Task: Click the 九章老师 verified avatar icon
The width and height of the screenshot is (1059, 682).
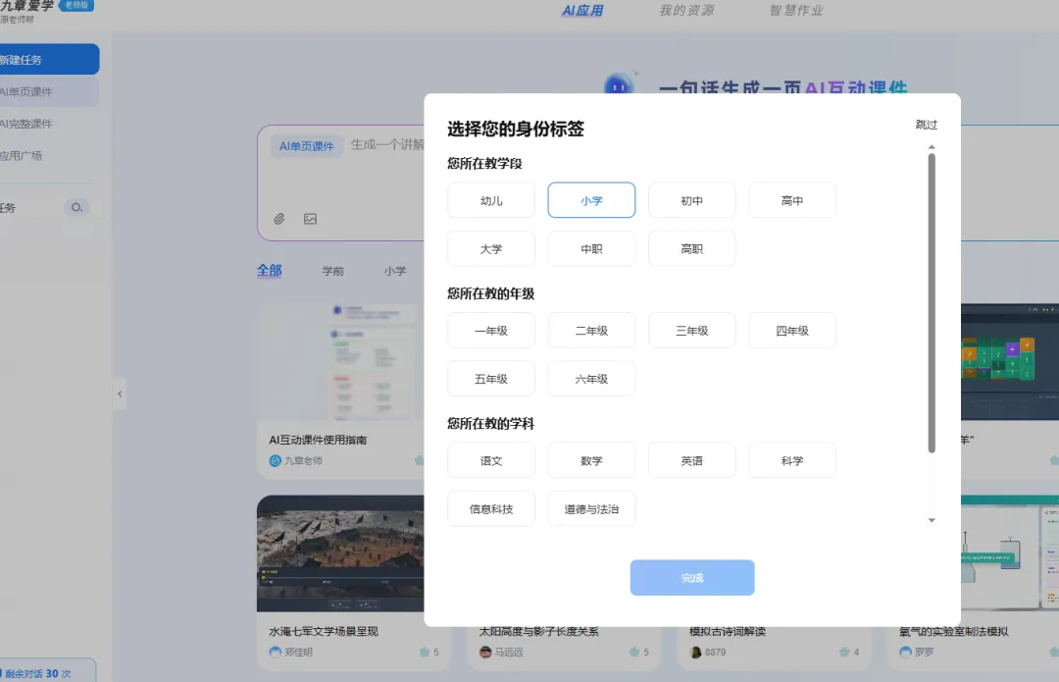Action: coord(275,460)
